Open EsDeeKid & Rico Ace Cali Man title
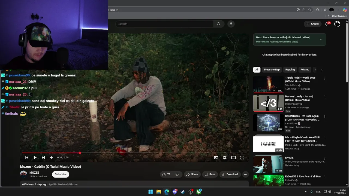Viewport: 349px width, 196px height. (x=303, y=176)
